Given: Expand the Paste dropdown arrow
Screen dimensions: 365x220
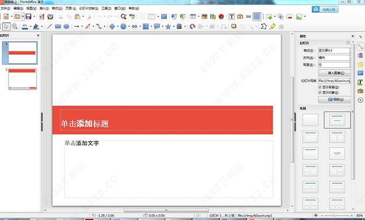Looking at the screenshot, I should coord(83,17).
